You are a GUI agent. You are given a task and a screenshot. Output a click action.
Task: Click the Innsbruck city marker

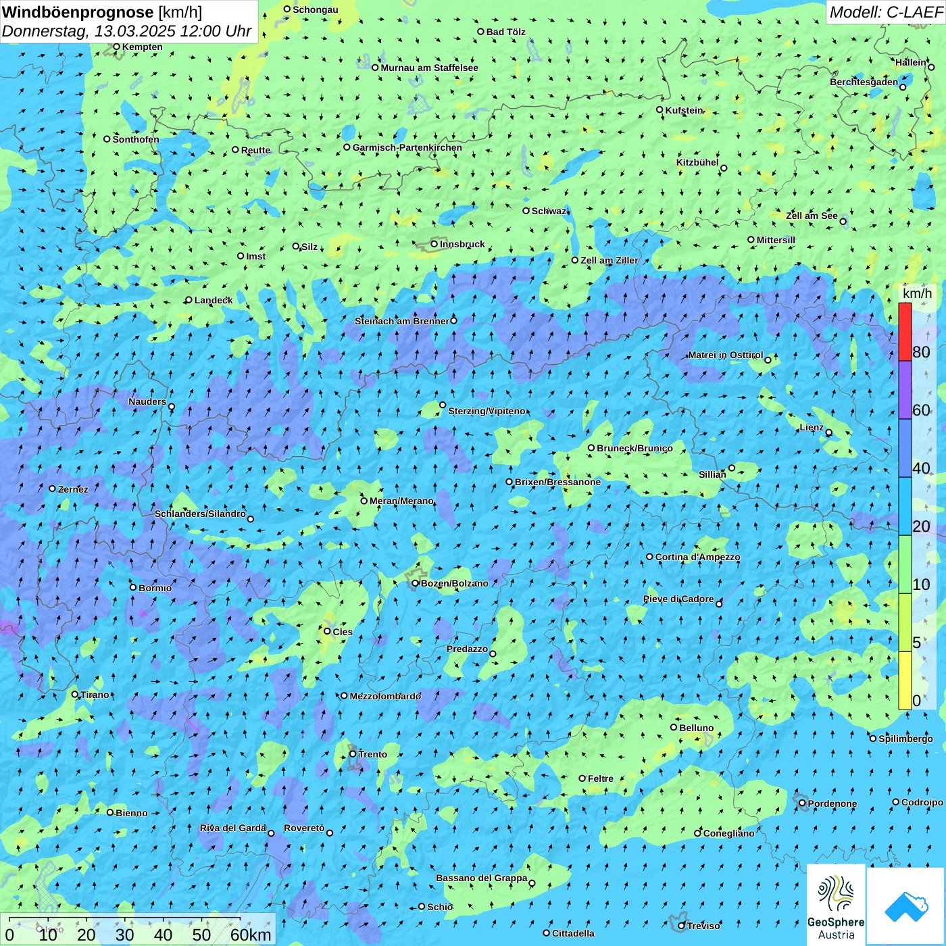(x=434, y=244)
